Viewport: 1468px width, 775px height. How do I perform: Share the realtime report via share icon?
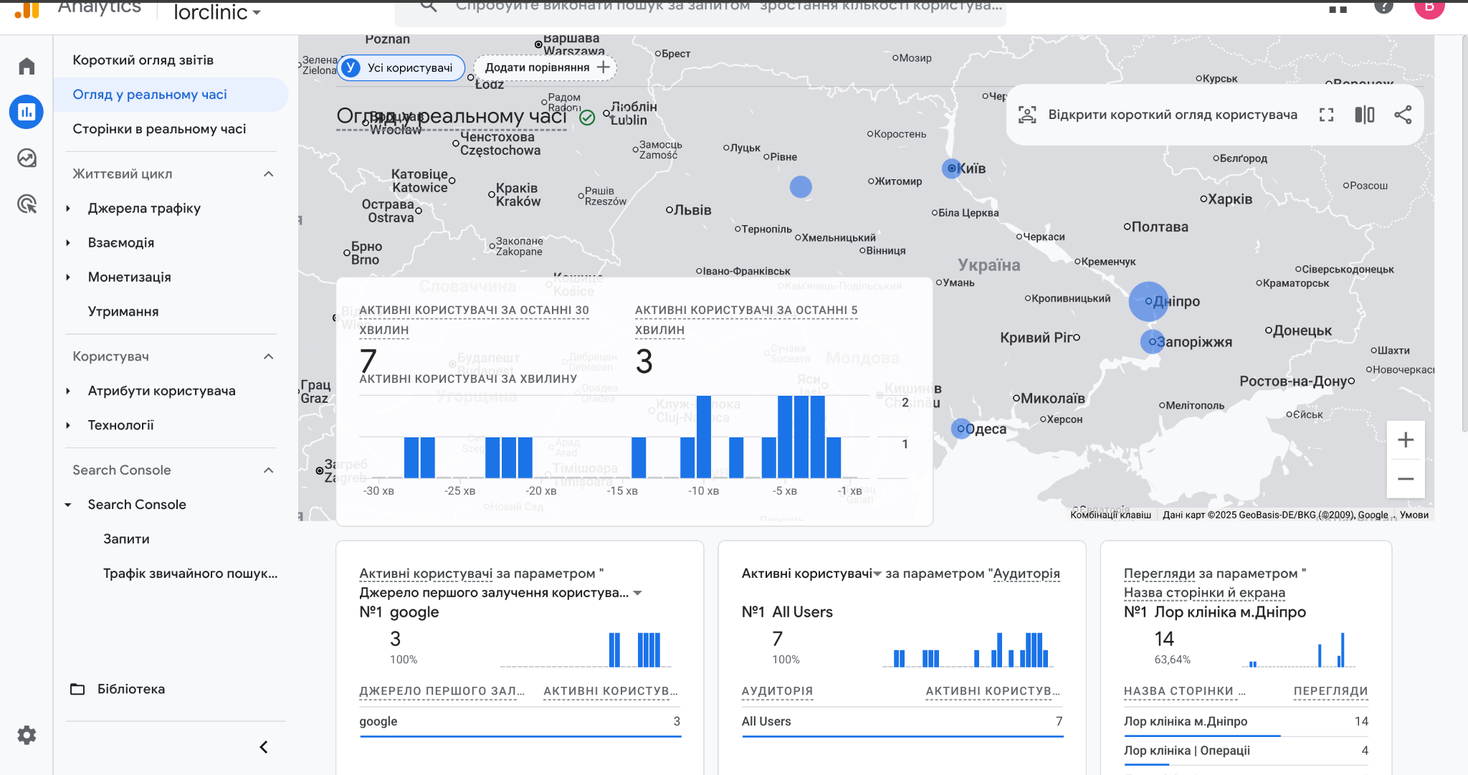click(1403, 114)
